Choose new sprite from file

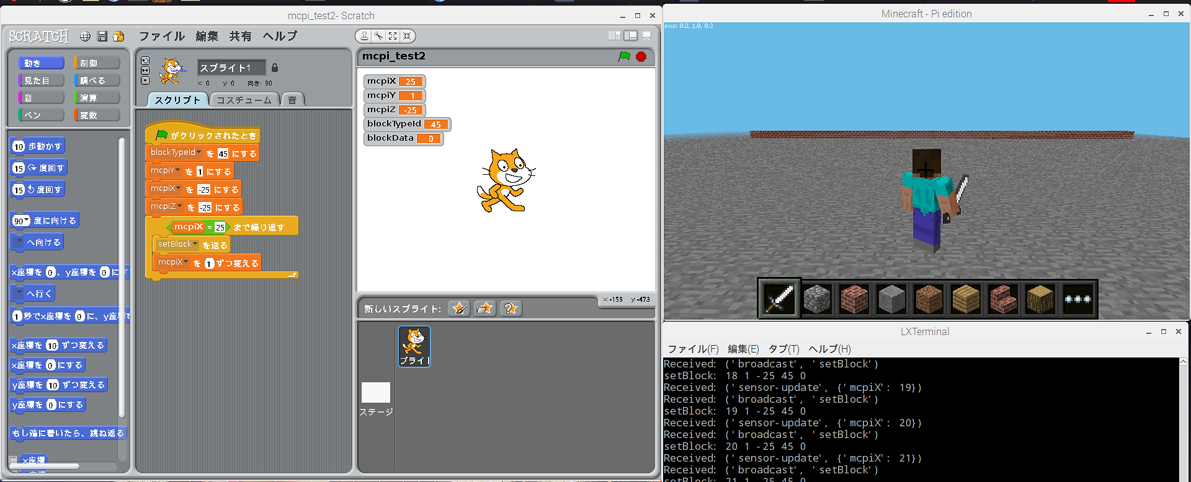[485, 309]
